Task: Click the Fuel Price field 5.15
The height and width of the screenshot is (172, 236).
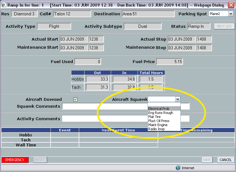Action: (170, 61)
